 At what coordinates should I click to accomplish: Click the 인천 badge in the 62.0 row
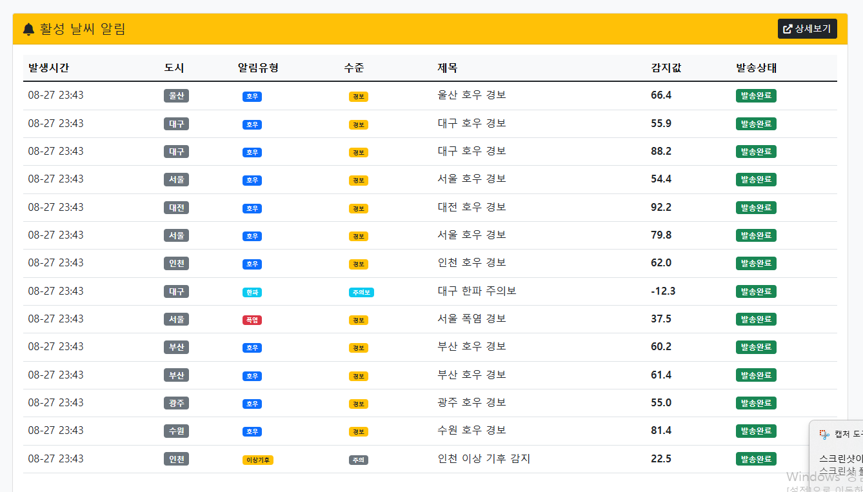click(x=176, y=263)
